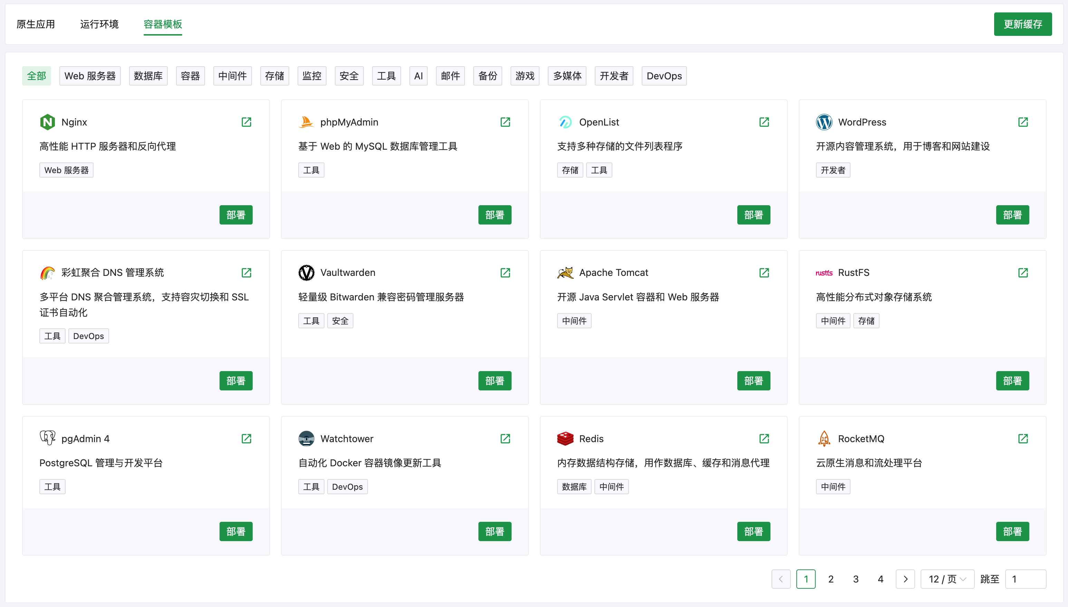Open OpenList's external link icon
The height and width of the screenshot is (607, 1068).
click(764, 122)
